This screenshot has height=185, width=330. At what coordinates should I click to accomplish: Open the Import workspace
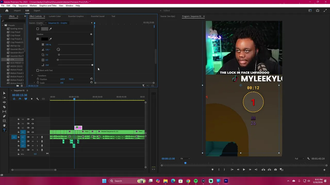point(17,11)
